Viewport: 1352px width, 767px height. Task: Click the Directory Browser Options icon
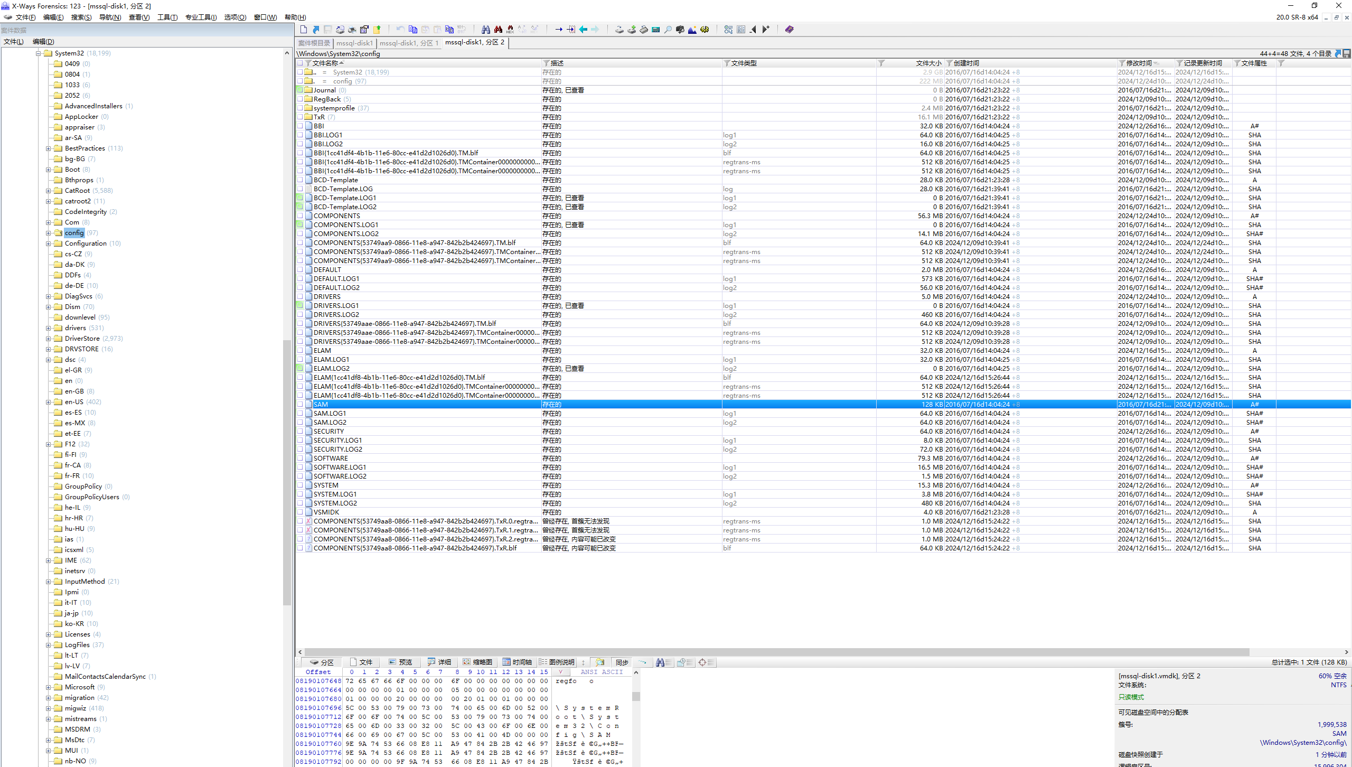729,30
